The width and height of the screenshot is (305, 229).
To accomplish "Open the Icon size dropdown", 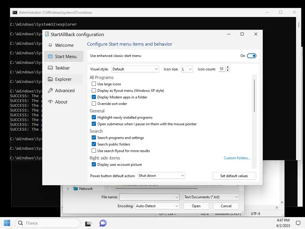I will 187,69.
